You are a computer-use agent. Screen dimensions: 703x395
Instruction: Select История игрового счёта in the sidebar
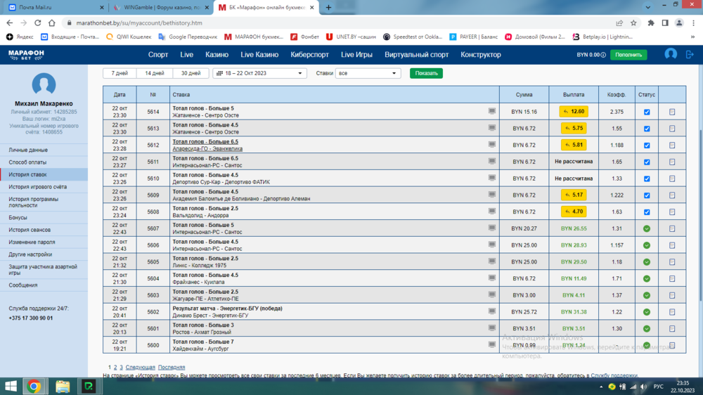click(38, 187)
